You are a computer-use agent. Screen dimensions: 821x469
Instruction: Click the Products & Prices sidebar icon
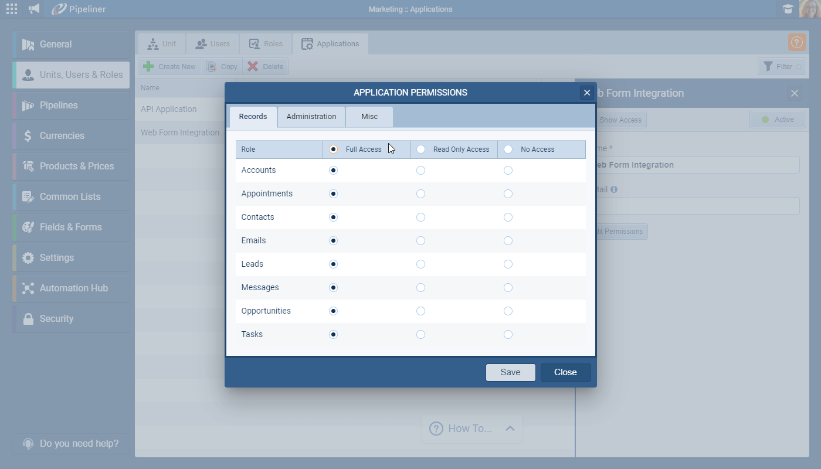[70, 166]
